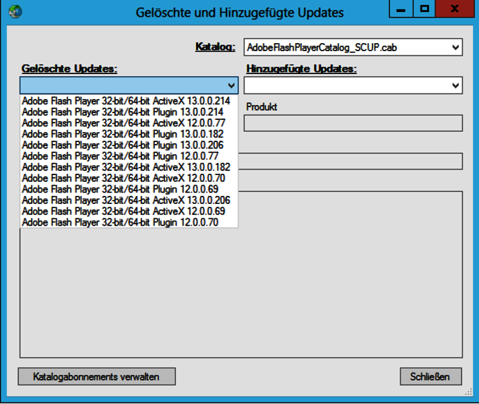Select Adobe Flash Player Plugin 13.0.0.214
This screenshot has width=479, height=404.
tap(129, 112)
